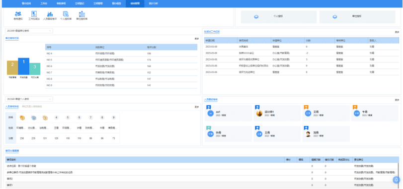The image size is (403, 189).
Task: Select the NO.6 row in unit ranking
Action: [x=121, y=66]
